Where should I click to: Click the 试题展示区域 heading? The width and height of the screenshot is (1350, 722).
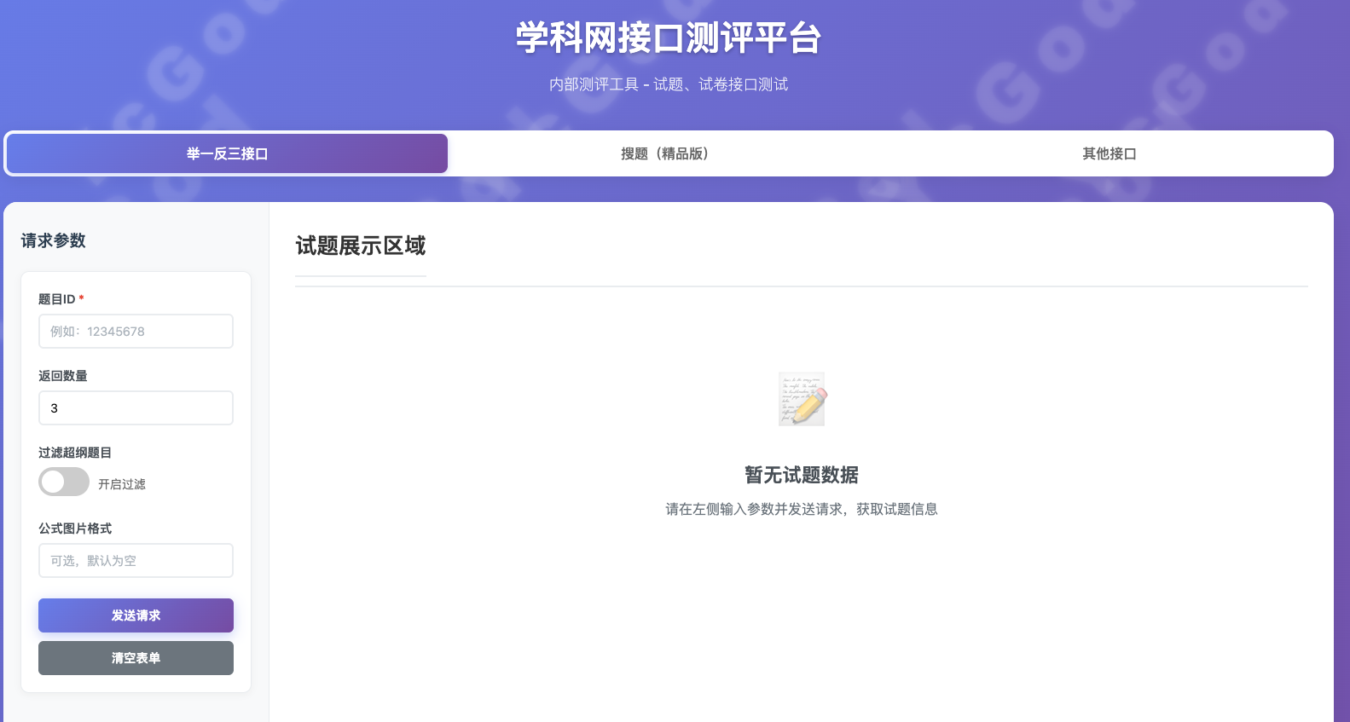(x=360, y=245)
